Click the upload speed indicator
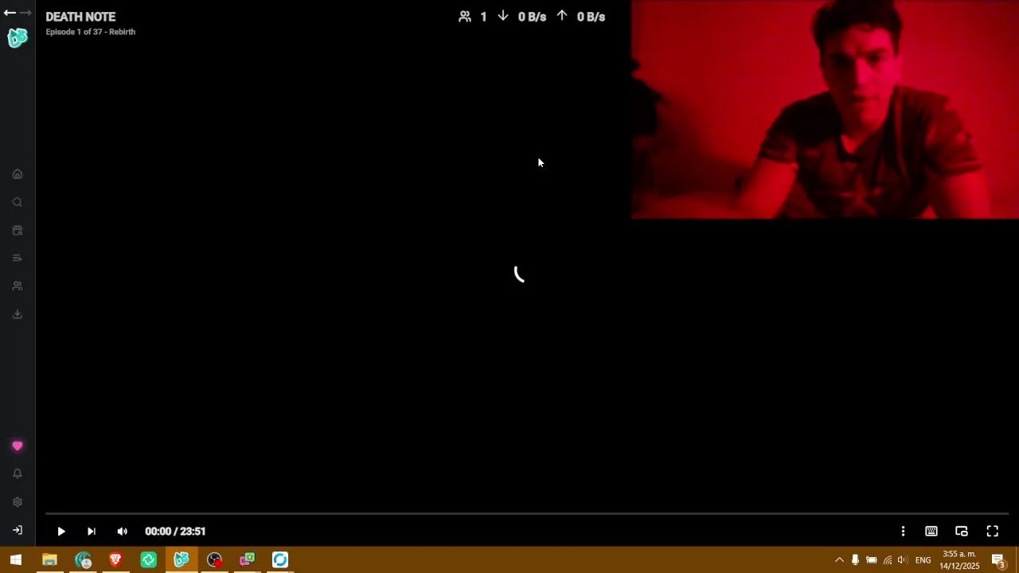This screenshot has width=1019, height=573. pos(581,17)
